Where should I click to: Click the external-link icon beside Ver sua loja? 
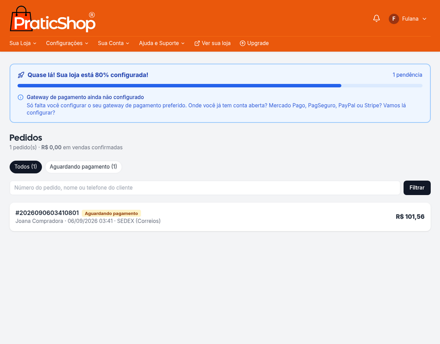[x=197, y=43]
